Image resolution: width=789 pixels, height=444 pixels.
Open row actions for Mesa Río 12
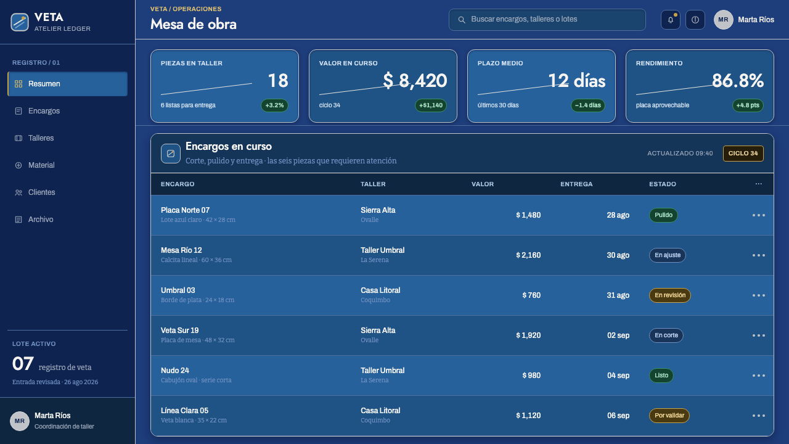[759, 255]
